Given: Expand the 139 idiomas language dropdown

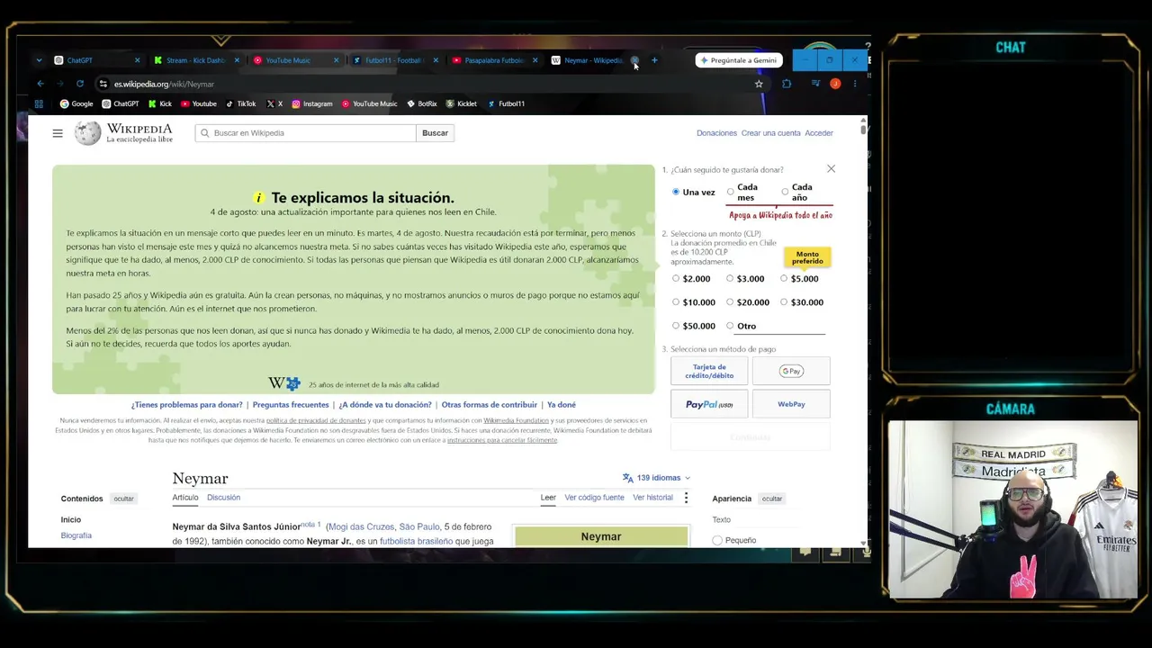Looking at the screenshot, I should [656, 478].
